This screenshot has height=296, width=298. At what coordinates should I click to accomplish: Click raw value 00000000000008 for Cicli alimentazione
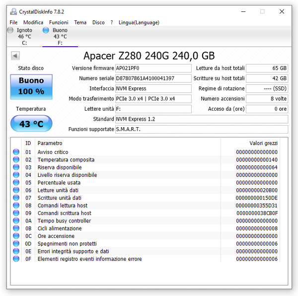(x=257, y=228)
